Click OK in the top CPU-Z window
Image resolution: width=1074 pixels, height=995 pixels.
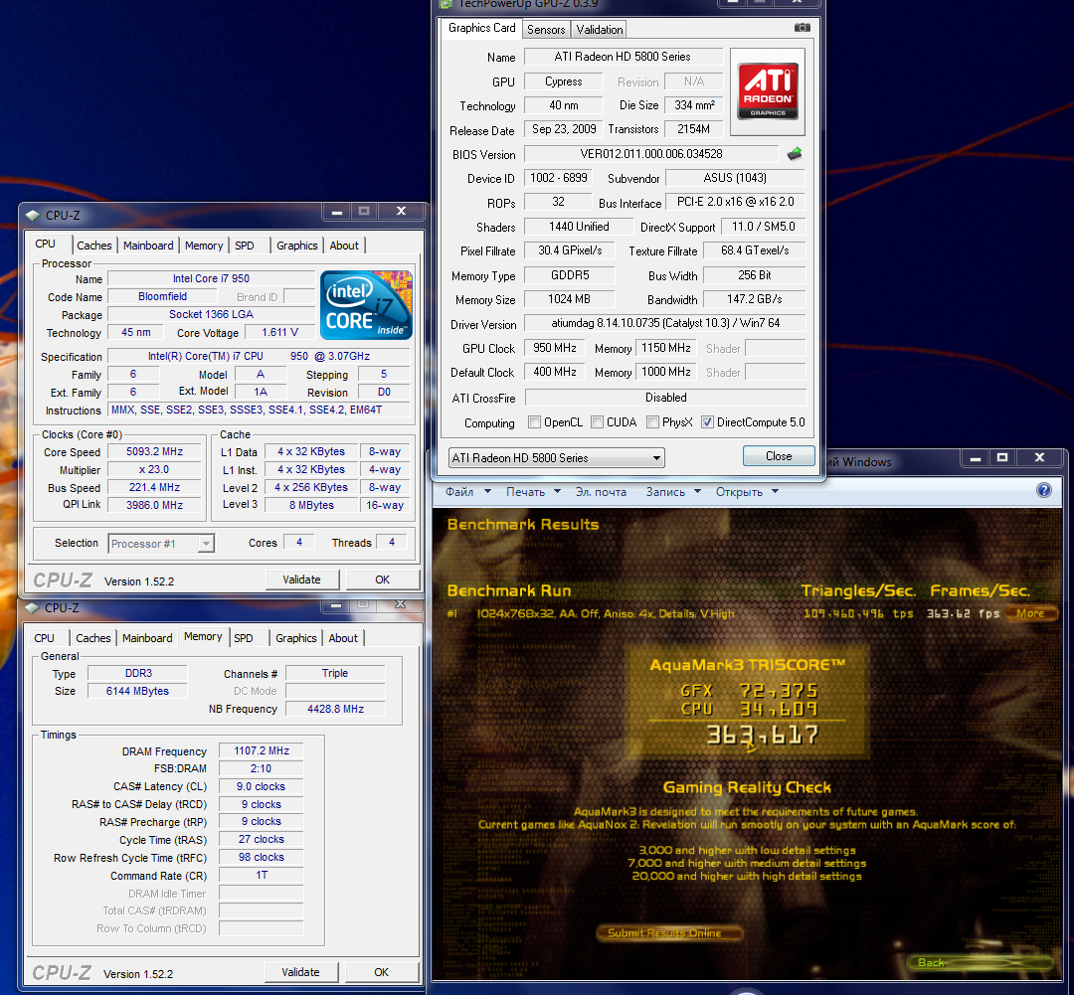(x=382, y=580)
